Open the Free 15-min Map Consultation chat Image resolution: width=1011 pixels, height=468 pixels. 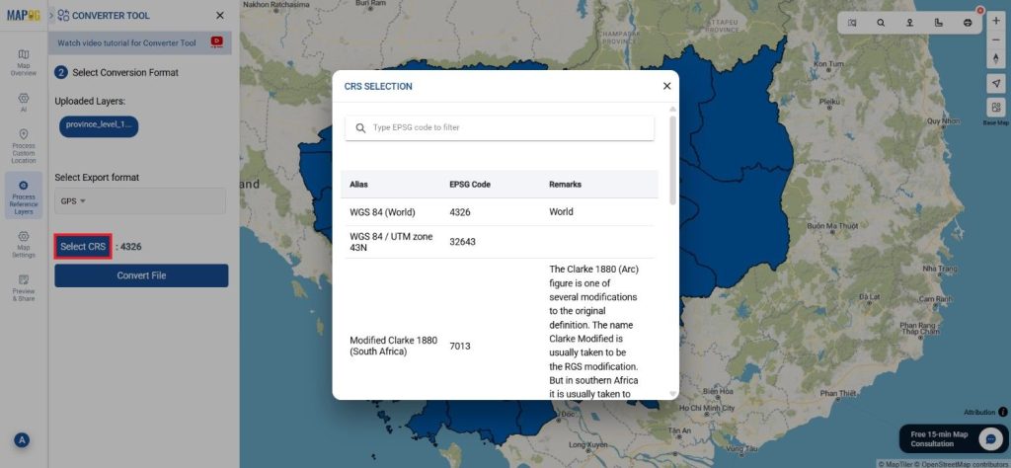954,439
